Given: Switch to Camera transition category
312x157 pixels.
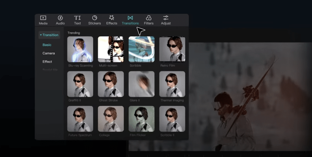Looking at the screenshot, I should (x=49, y=53).
